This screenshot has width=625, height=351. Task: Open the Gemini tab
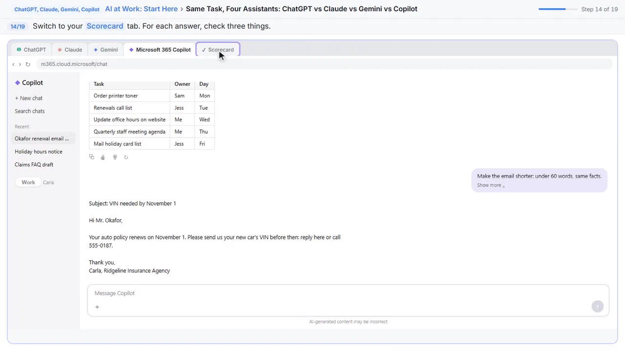[x=105, y=50]
